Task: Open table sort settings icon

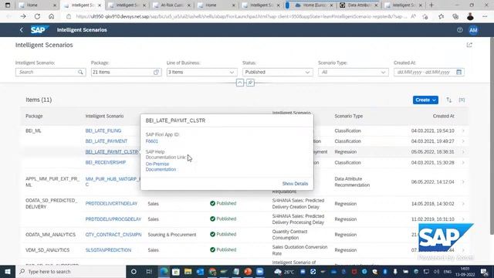Action: pos(448,100)
